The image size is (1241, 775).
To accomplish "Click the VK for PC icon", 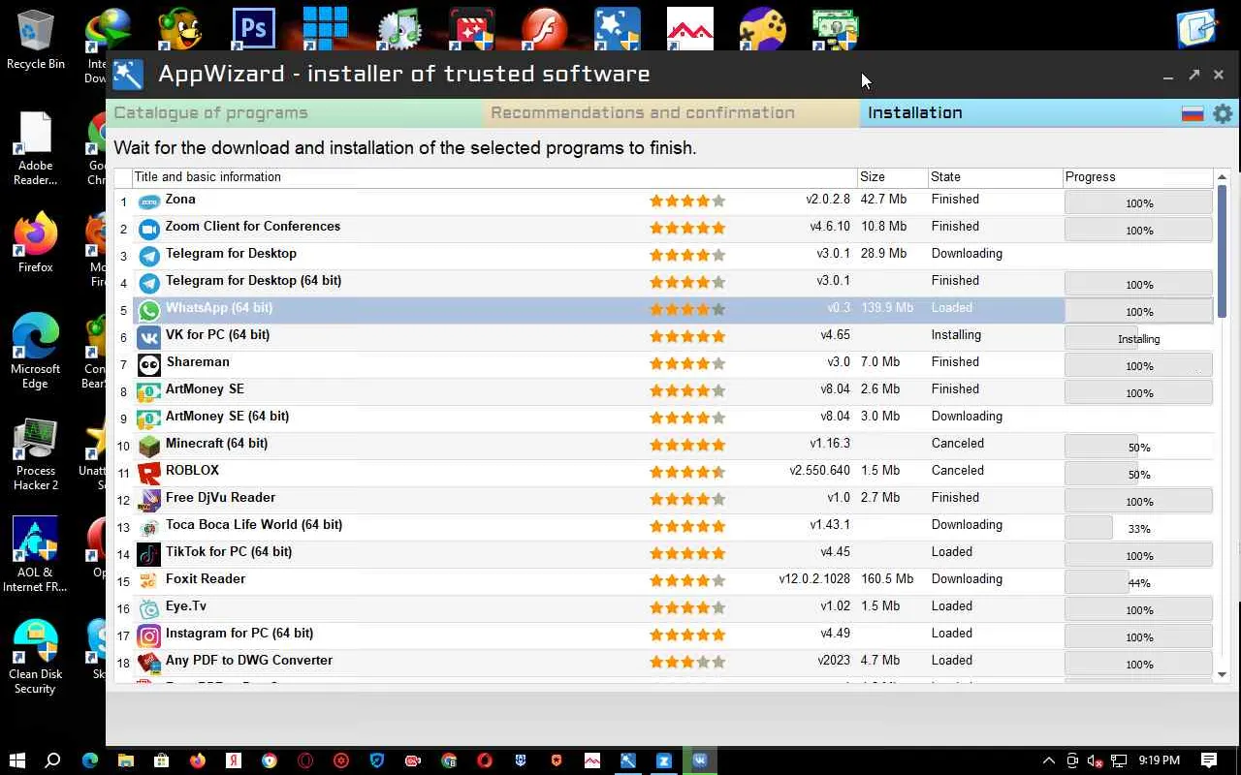I will [x=148, y=337].
